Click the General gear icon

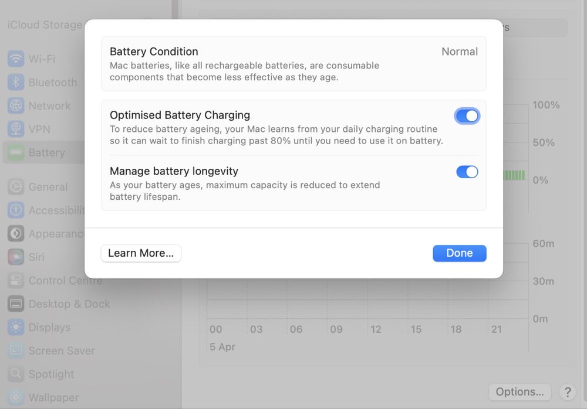(x=16, y=187)
